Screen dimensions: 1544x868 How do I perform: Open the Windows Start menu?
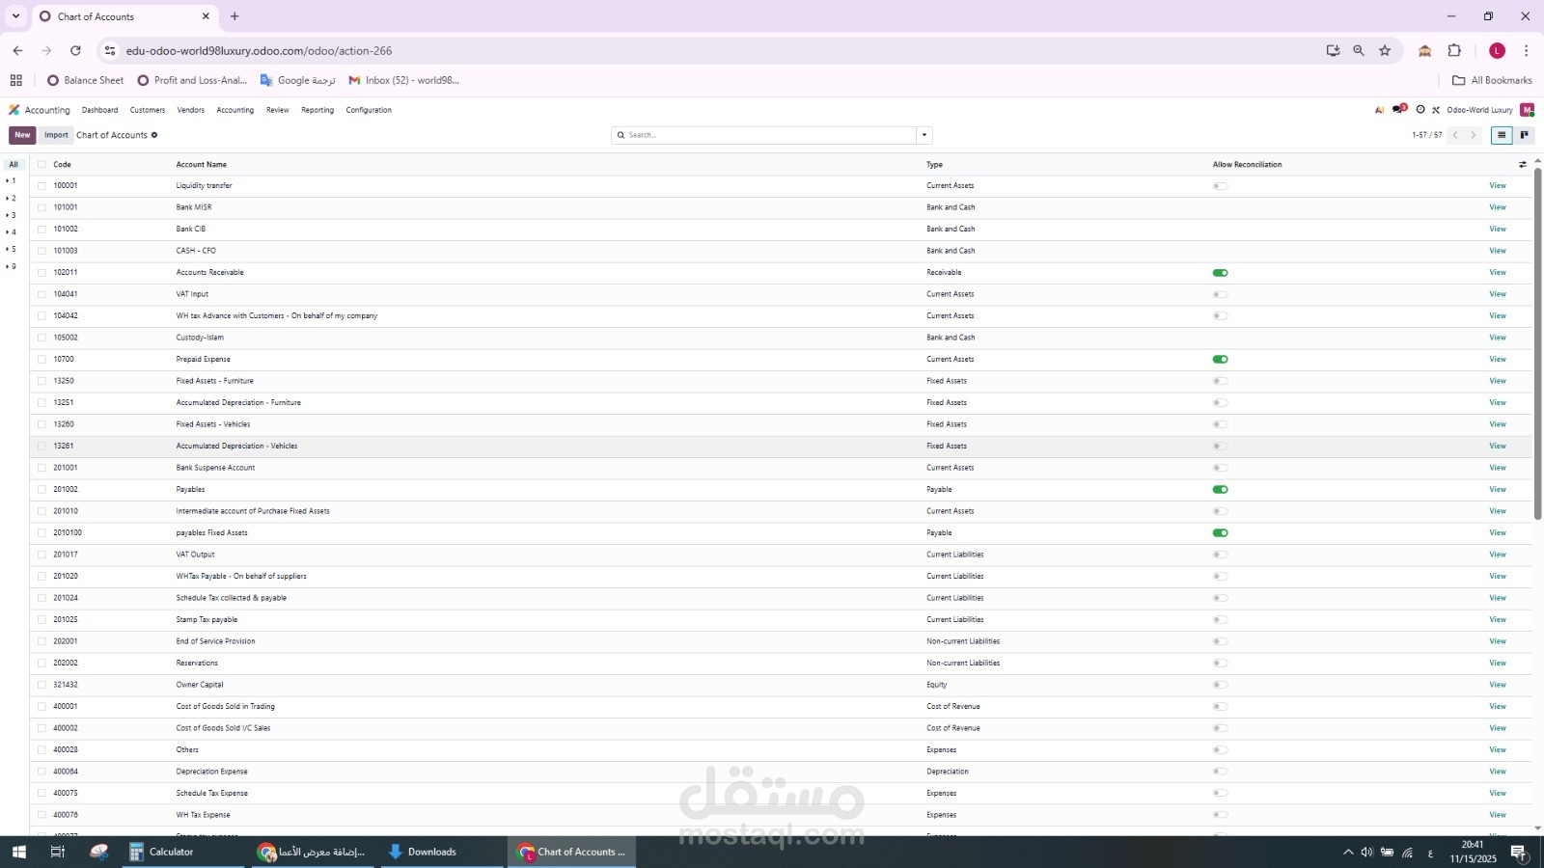[x=18, y=852]
